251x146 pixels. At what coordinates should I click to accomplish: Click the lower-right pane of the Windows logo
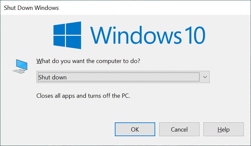click(73, 42)
